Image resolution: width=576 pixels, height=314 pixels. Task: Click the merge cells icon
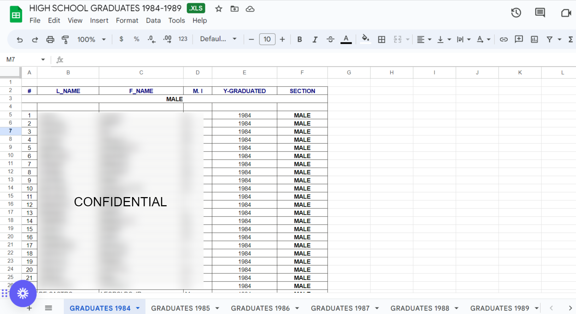pyautogui.click(x=398, y=40)
